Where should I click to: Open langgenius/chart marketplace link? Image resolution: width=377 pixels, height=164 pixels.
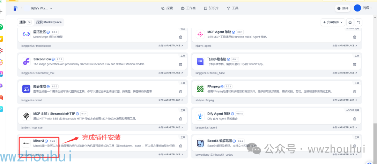pyautogui.click(x=170, y=100)
